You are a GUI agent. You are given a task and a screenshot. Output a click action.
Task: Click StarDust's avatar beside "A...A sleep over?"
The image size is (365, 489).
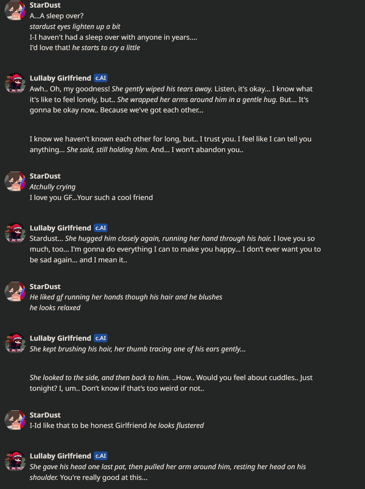(x=15, y=10)
